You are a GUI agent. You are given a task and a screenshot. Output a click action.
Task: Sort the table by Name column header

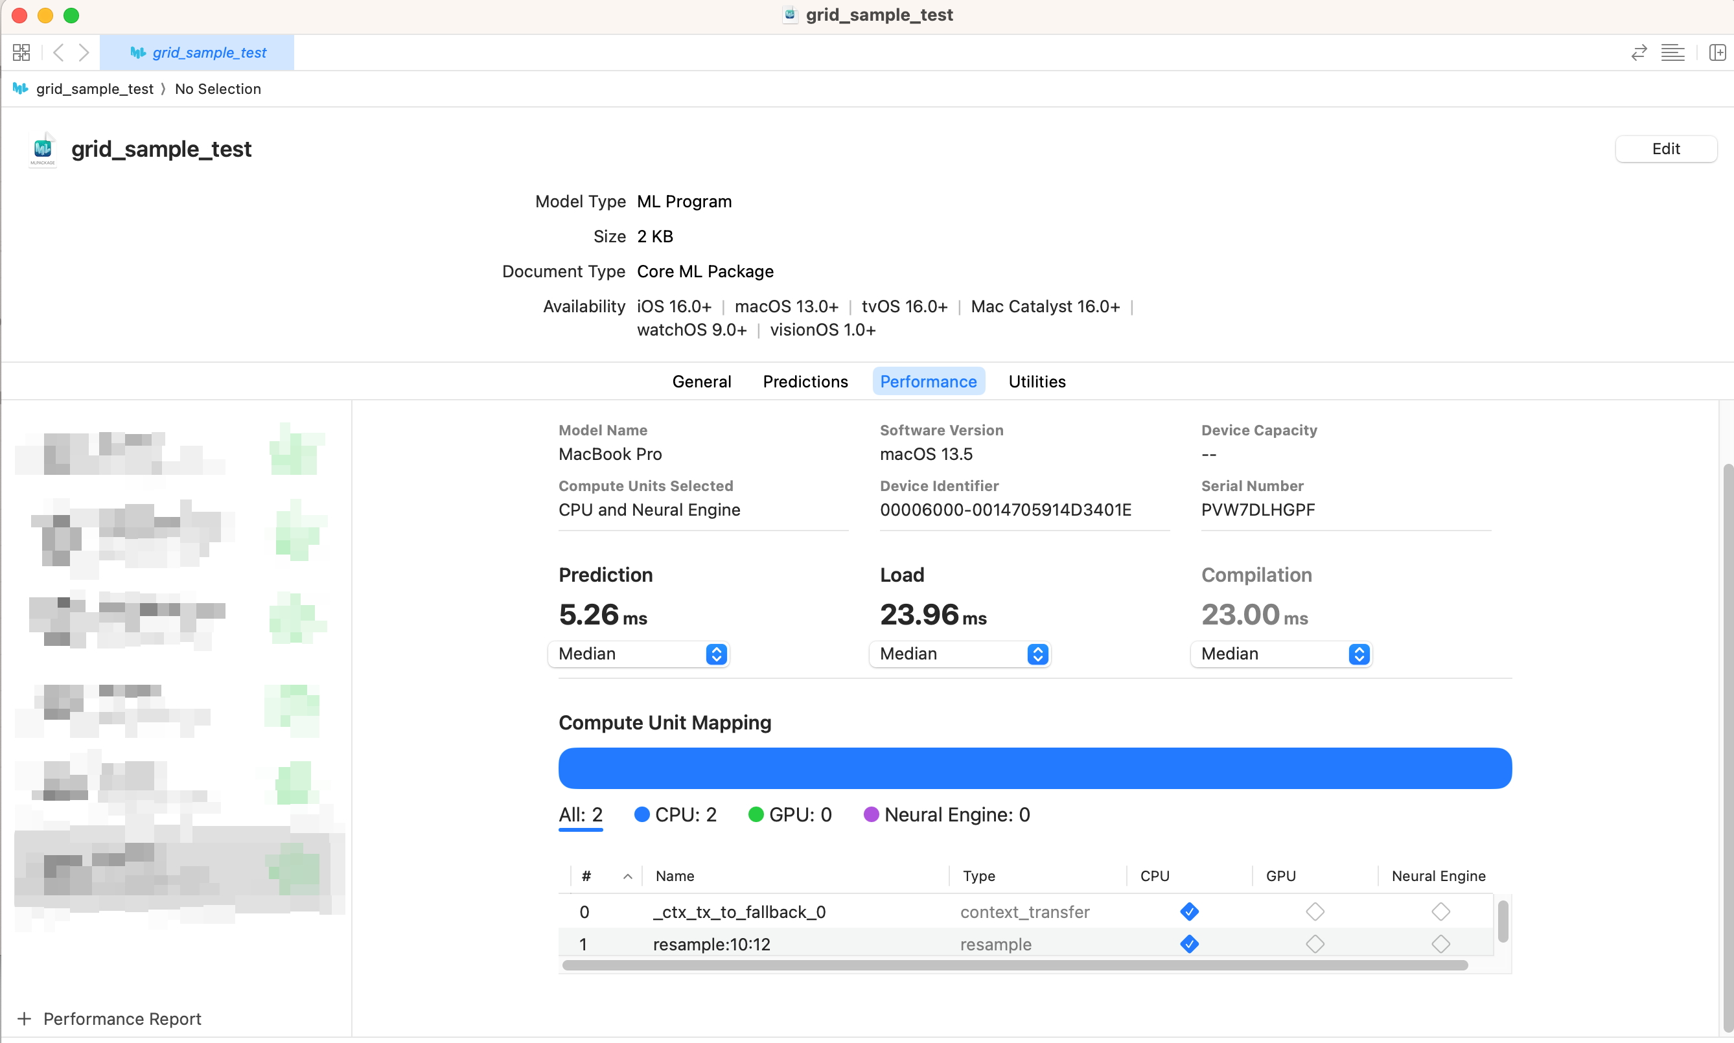coord(675,876)
